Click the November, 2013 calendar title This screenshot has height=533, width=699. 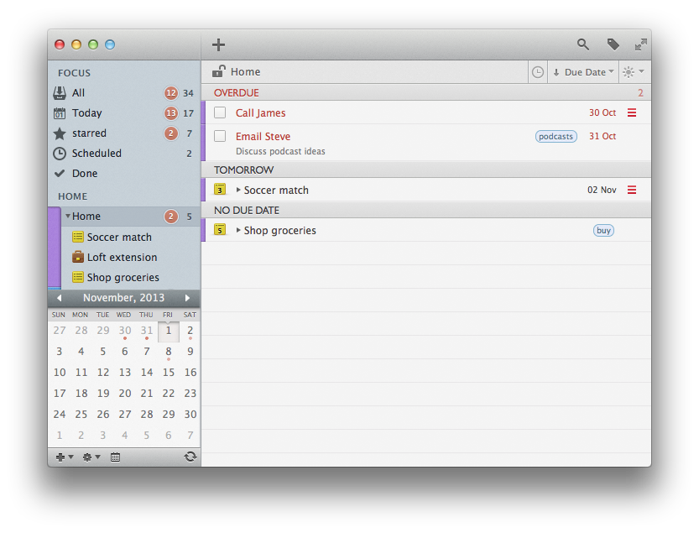click(x=123, y=297)
